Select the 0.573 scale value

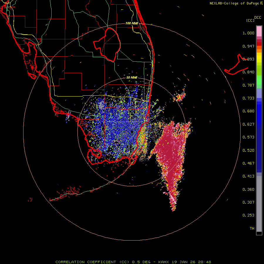tap(248, 137)
